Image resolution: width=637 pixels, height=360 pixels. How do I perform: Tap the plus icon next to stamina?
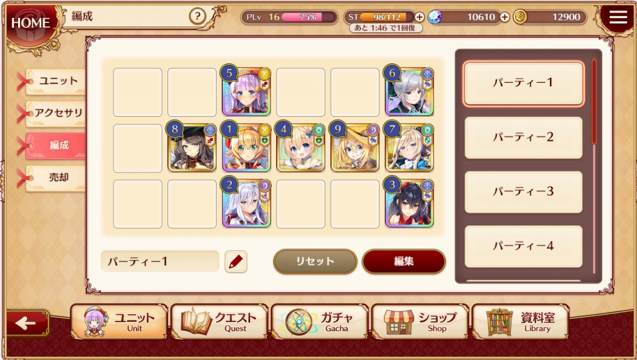point(420,17)
